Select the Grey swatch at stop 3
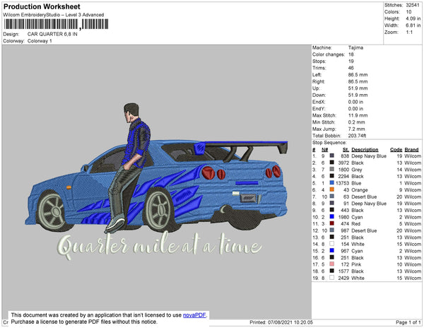Viewport: 424px width, 328px height. [332, 170]
